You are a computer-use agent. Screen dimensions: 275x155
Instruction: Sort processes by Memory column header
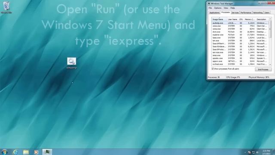point(250,19)
